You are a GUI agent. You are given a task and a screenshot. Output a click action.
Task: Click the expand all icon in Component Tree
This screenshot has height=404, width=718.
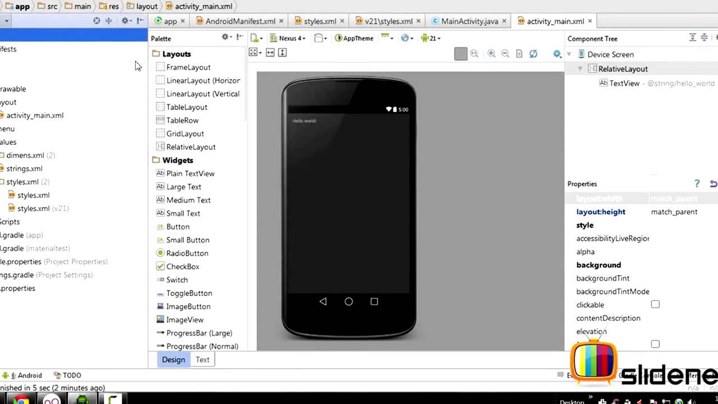pos(693,38)
